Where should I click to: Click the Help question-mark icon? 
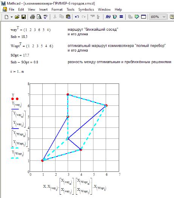coord(172,17)
